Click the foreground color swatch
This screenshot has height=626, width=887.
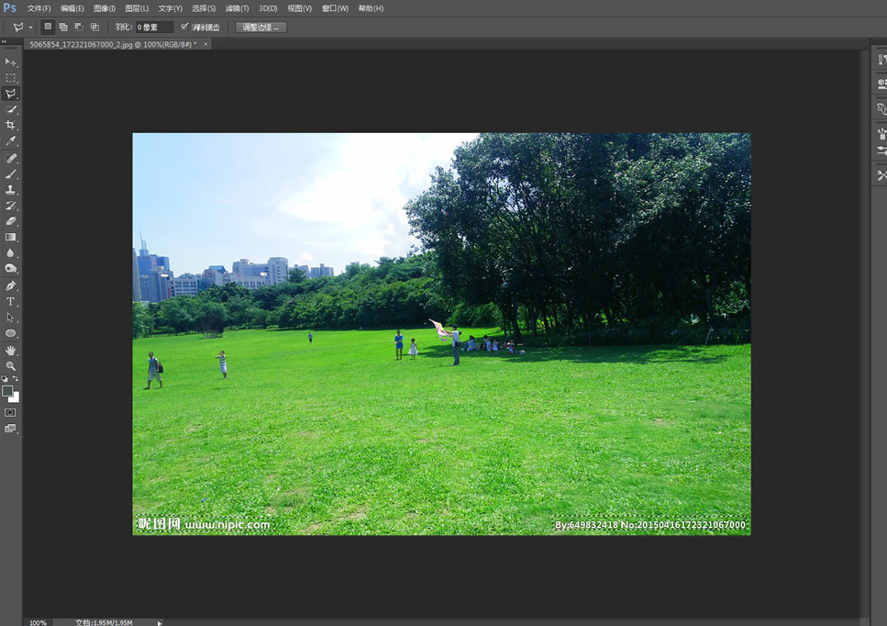click(7, 391)
